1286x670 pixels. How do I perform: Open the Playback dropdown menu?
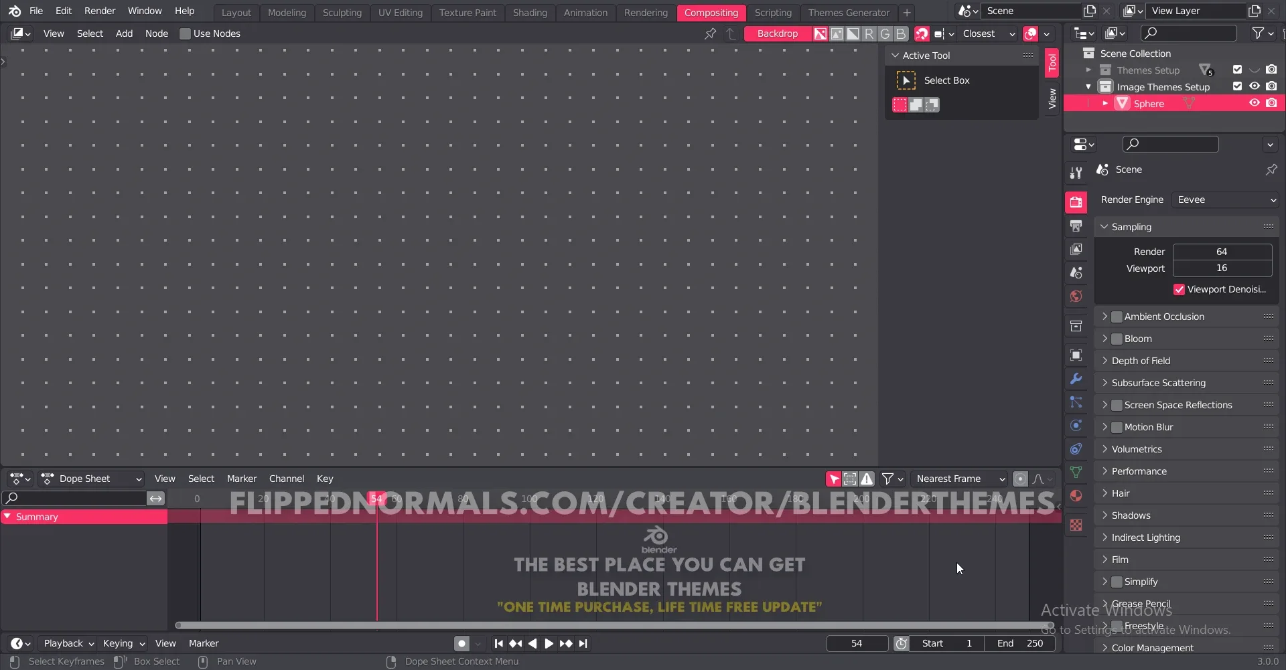[x=68, y=643]
